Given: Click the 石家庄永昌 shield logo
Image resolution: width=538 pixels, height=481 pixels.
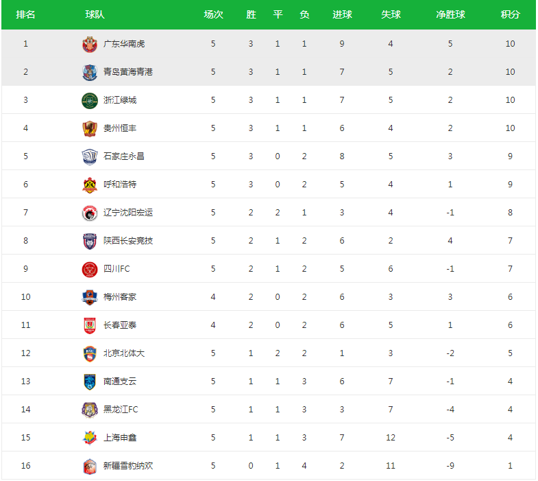Looking at the screenshot, I should (x=90, y=156).
